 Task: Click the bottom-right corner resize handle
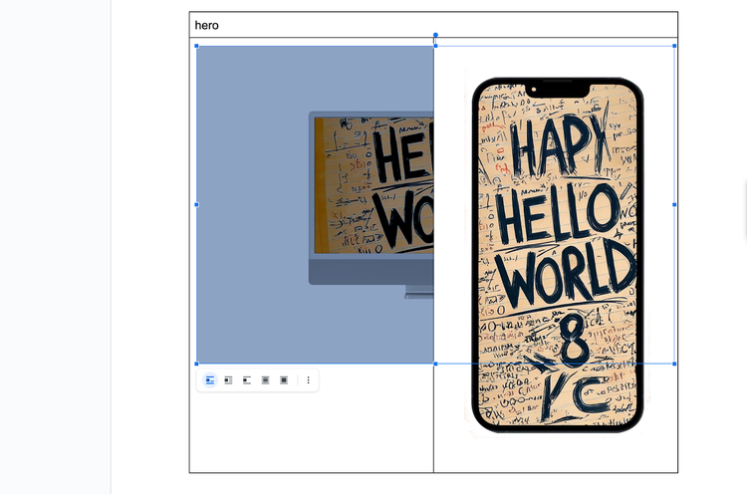tap(674, 364)
